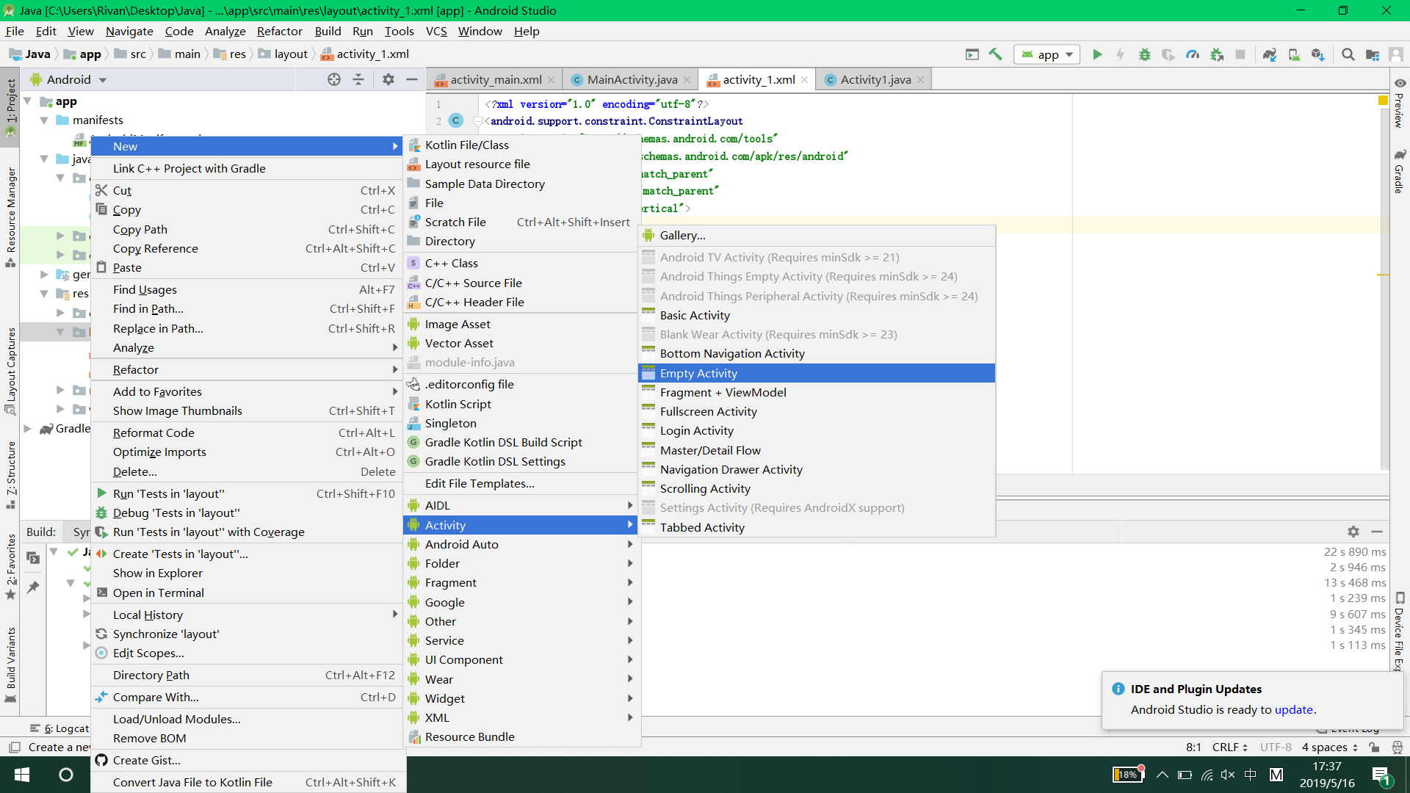Screen dimensions: 1410x793
Task: Click the 8:1 cursor position indicator
Action: click(1193, 747)
